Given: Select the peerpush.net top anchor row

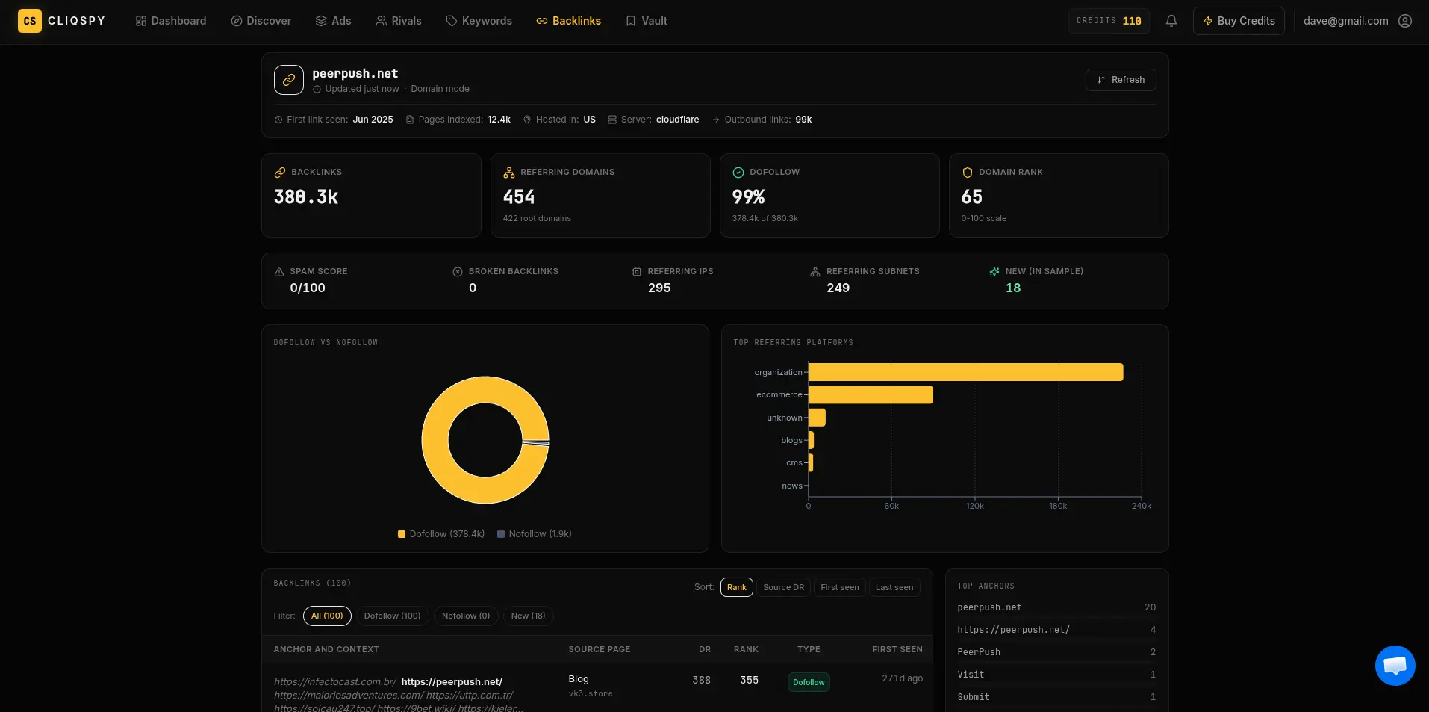Looking at the screenshot, I should point(1056,607).
